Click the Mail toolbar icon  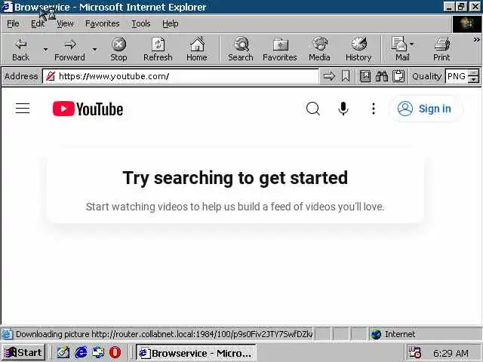point(400,49)
